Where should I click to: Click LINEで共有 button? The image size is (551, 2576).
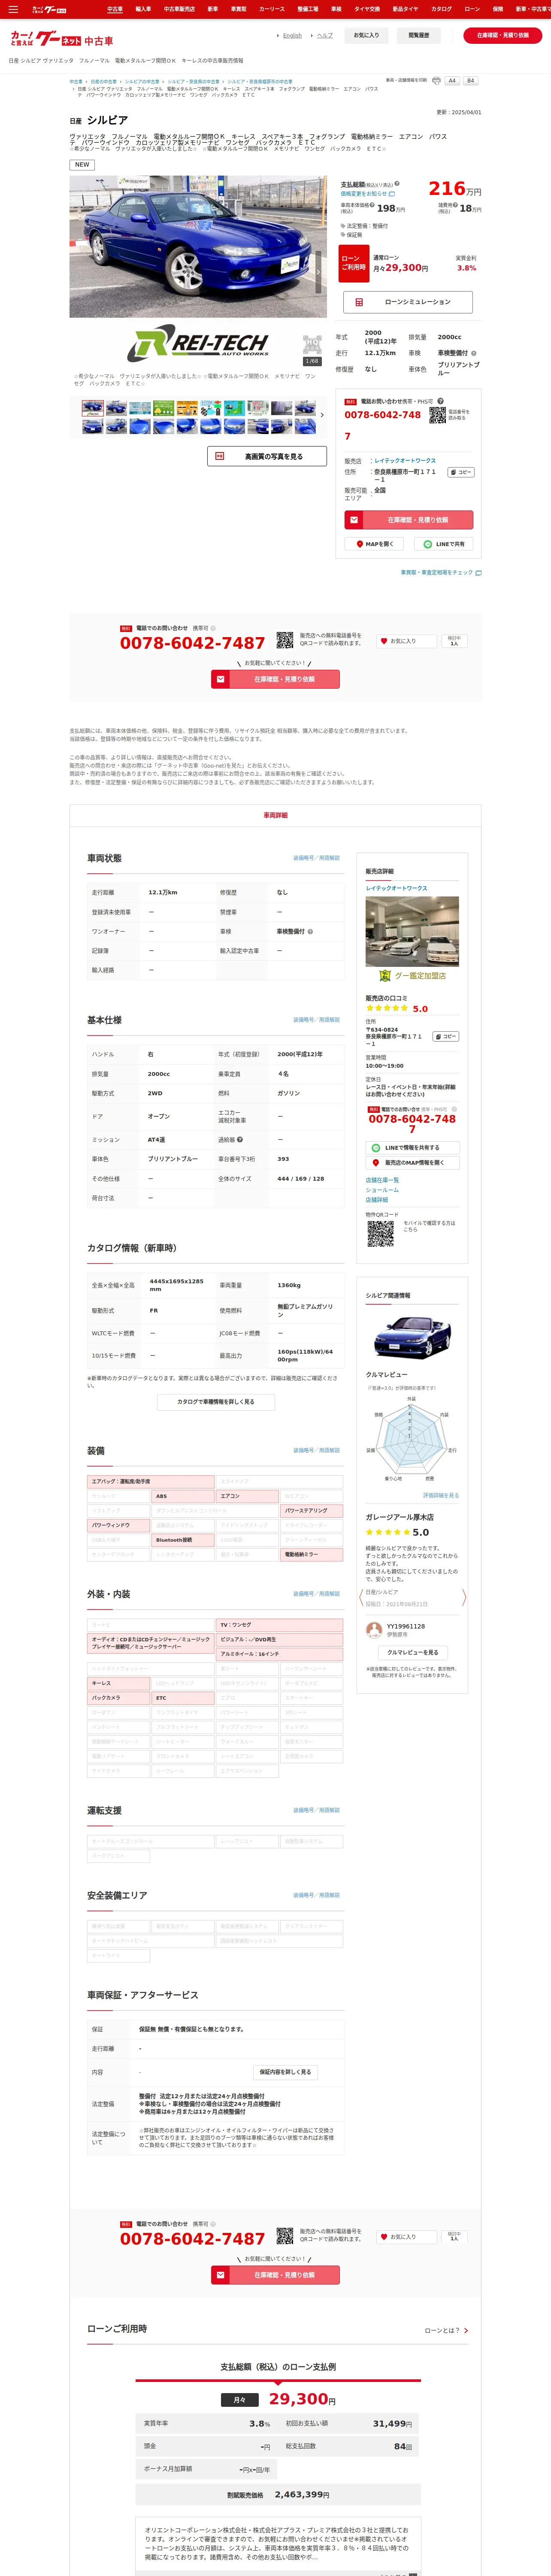point(444,544)
